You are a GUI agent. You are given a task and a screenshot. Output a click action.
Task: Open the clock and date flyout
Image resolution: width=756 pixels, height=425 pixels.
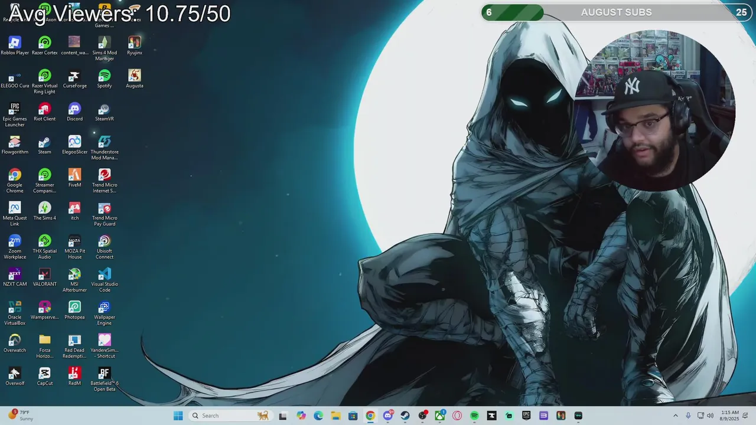click(x=729, y=416)
